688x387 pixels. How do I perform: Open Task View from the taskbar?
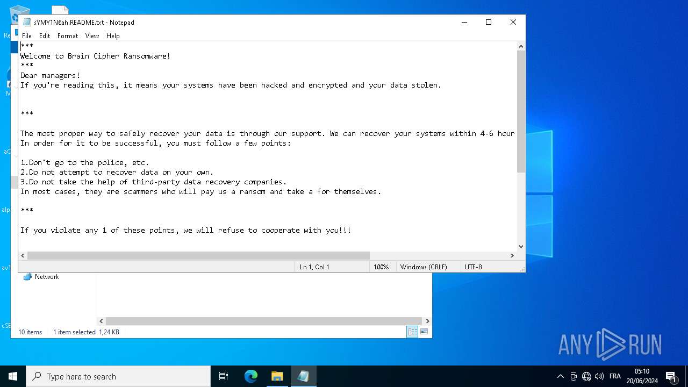coord(224,376)
